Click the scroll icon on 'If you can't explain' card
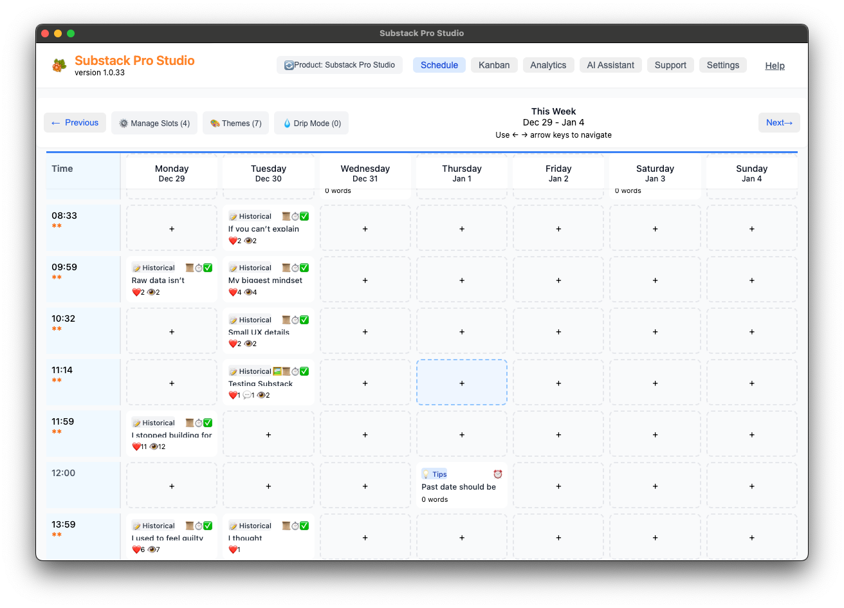Viewport: 844px width, 608px height. click(286, 216)
